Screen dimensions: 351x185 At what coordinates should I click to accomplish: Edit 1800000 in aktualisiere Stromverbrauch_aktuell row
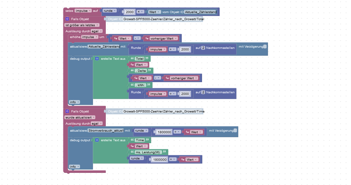(164, 132)
